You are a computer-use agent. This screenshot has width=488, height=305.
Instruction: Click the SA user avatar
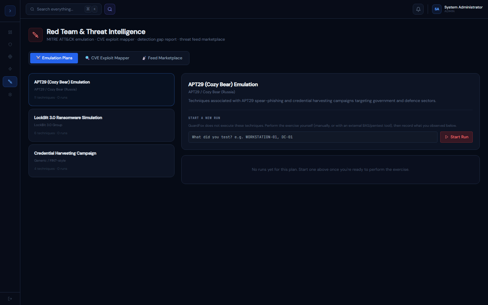tap(437, 9)
